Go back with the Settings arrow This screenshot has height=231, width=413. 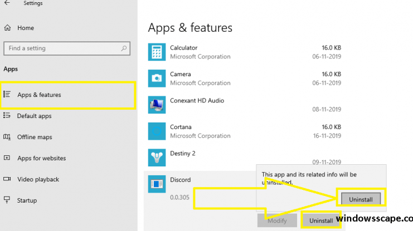pos(7,3)
